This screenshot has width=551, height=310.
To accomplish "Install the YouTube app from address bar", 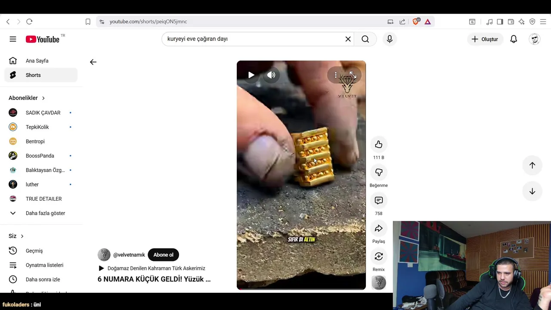I will point(390,22).
